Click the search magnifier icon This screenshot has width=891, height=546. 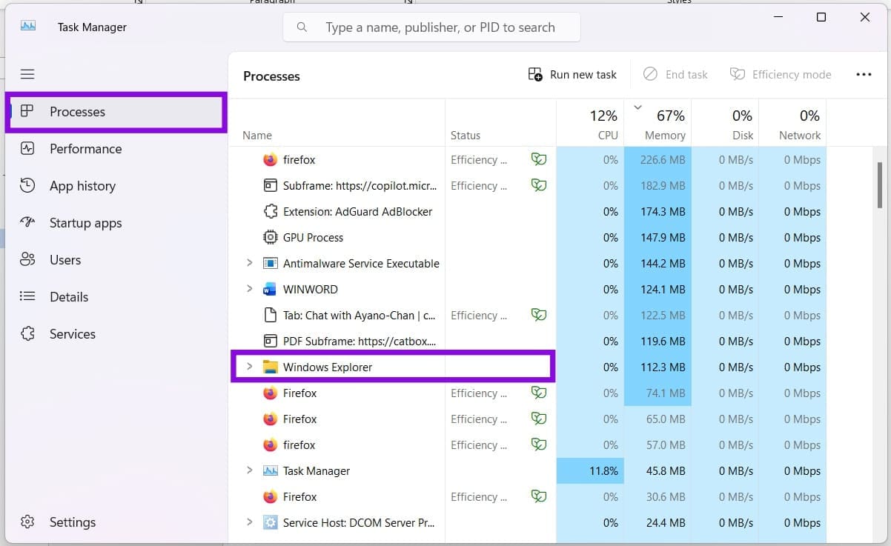pyautogui.click(x=302, y=27)
